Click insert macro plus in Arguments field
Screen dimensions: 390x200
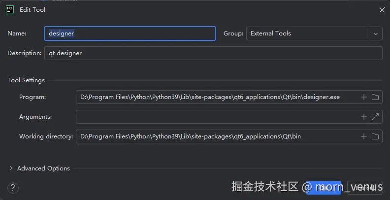tap(364, 117)
